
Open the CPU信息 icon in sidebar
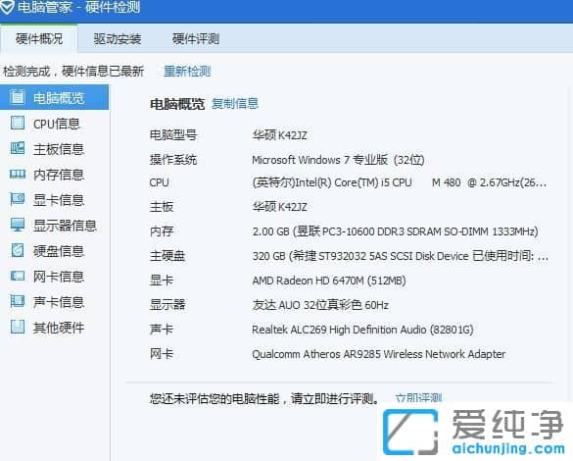click(18, 124)
